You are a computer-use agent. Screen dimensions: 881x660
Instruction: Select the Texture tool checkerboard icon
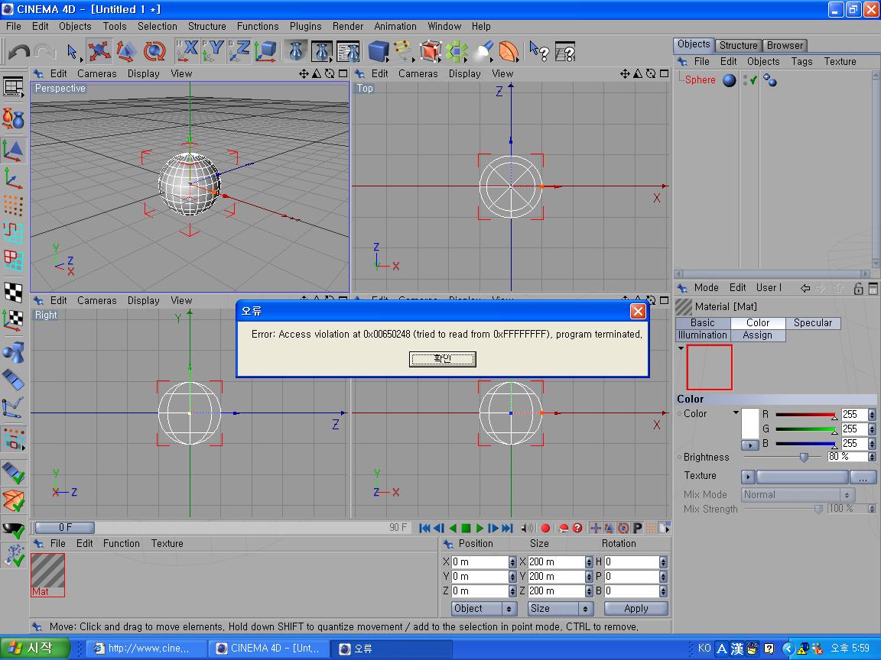(13, 293)
